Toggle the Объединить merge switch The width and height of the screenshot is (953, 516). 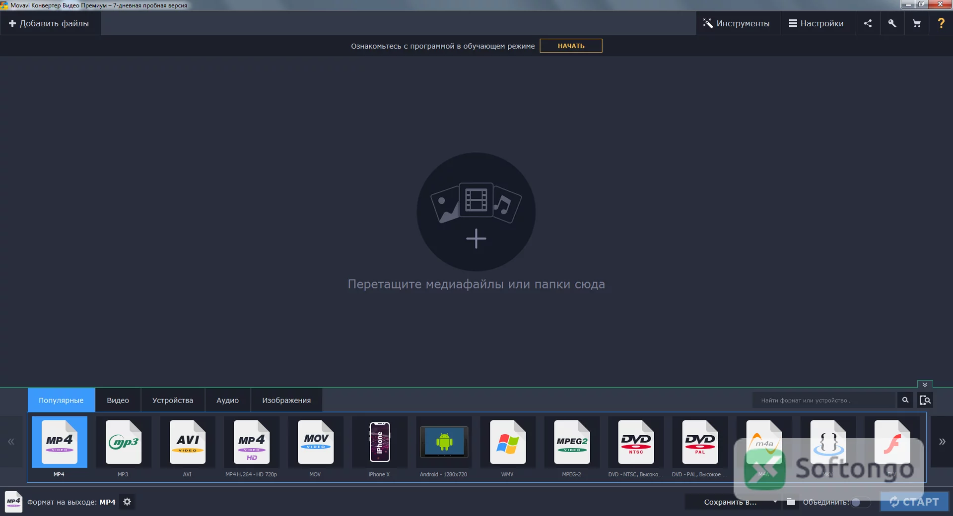coord(860,502)
